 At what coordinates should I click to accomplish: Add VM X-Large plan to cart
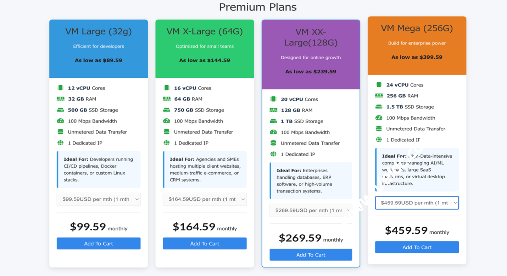pyautogui.click(x=205, y=244)
